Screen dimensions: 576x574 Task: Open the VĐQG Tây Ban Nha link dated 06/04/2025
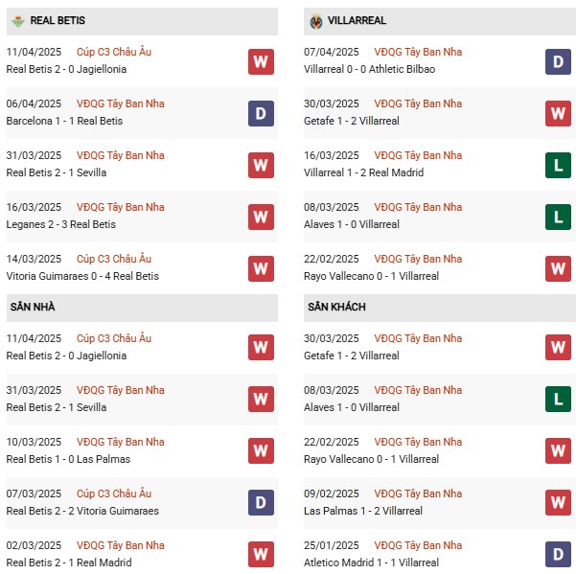[120, 103]
